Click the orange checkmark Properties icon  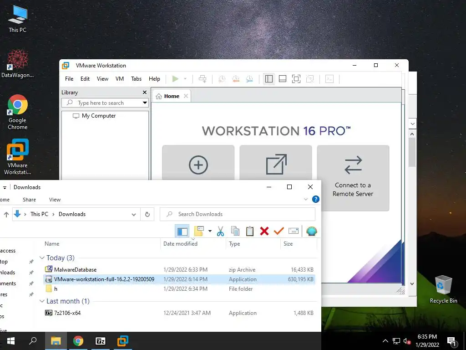[x=279, y=231]
